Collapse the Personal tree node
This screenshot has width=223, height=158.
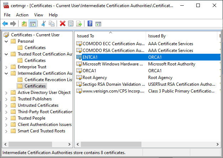tap(6, 42)
